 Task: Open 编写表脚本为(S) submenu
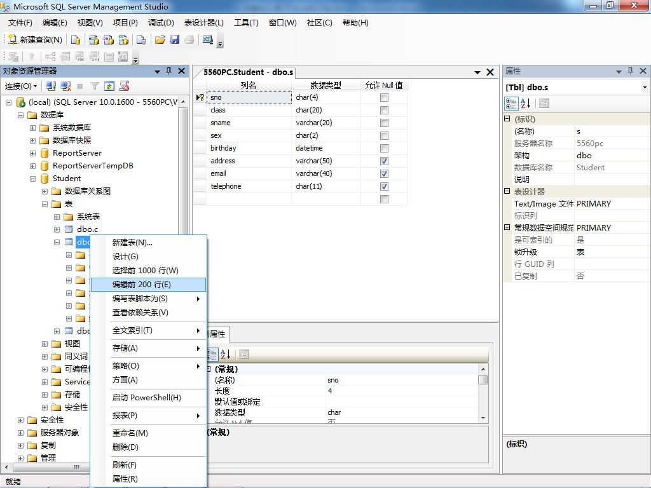coord(148,299)
